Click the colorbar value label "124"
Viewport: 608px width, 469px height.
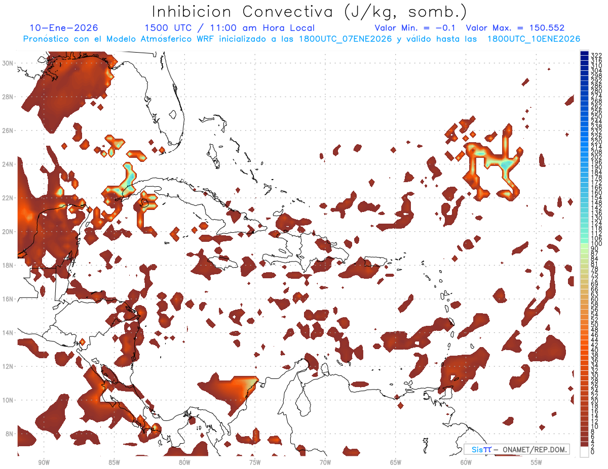596,224
